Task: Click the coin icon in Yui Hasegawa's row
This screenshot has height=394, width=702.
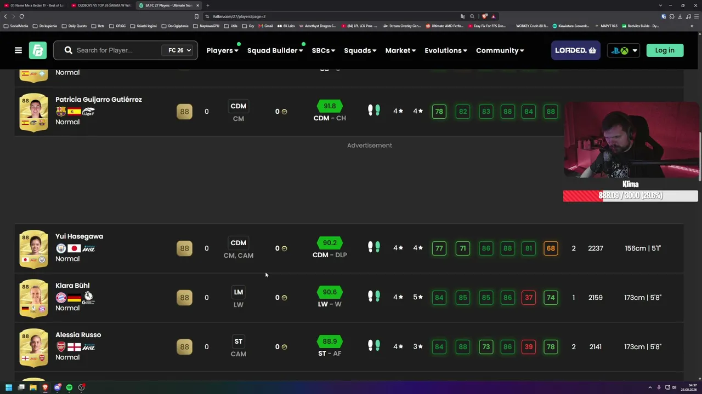Action: pos(284,248)
